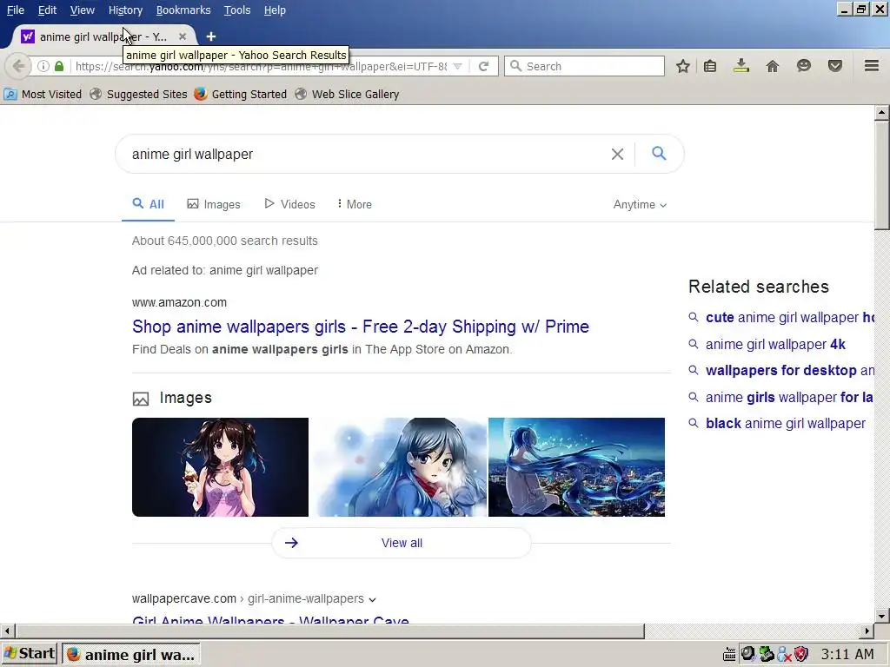The height and width of the screenshot is (667, 890).
Task: Submit search with blue magnifier icon
Action: click(x=659, y=153)
